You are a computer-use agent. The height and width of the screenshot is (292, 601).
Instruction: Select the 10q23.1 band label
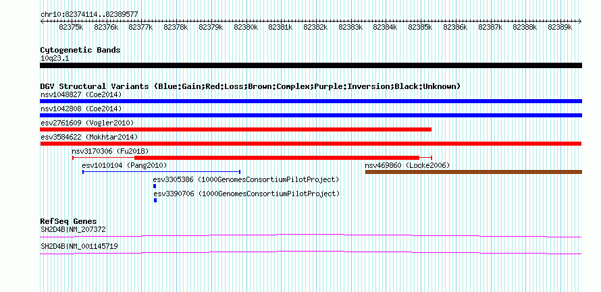click(55, 59)
